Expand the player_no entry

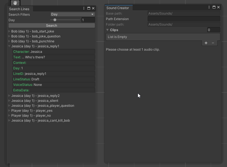click(9, 115)
